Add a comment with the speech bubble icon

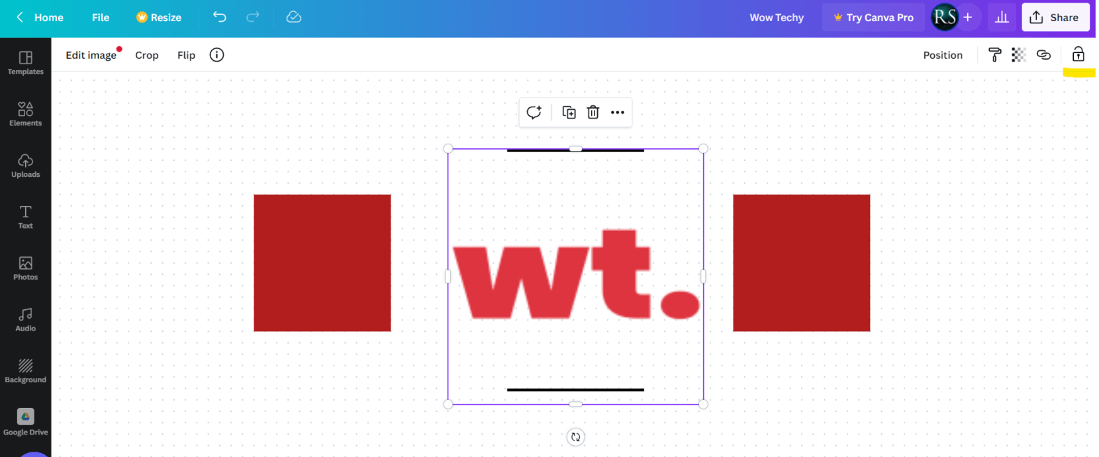pos(534,113)
